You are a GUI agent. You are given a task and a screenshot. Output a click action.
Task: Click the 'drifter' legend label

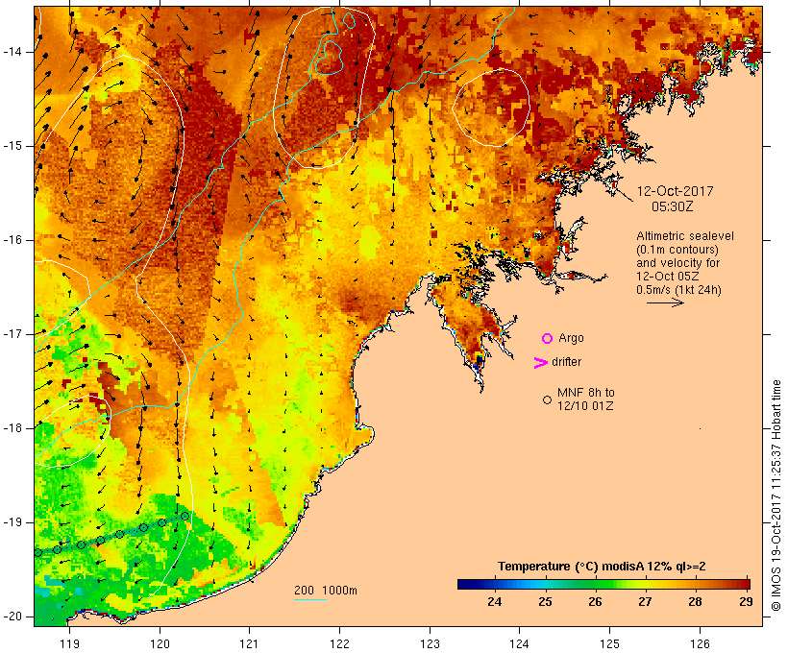point(566,362)
